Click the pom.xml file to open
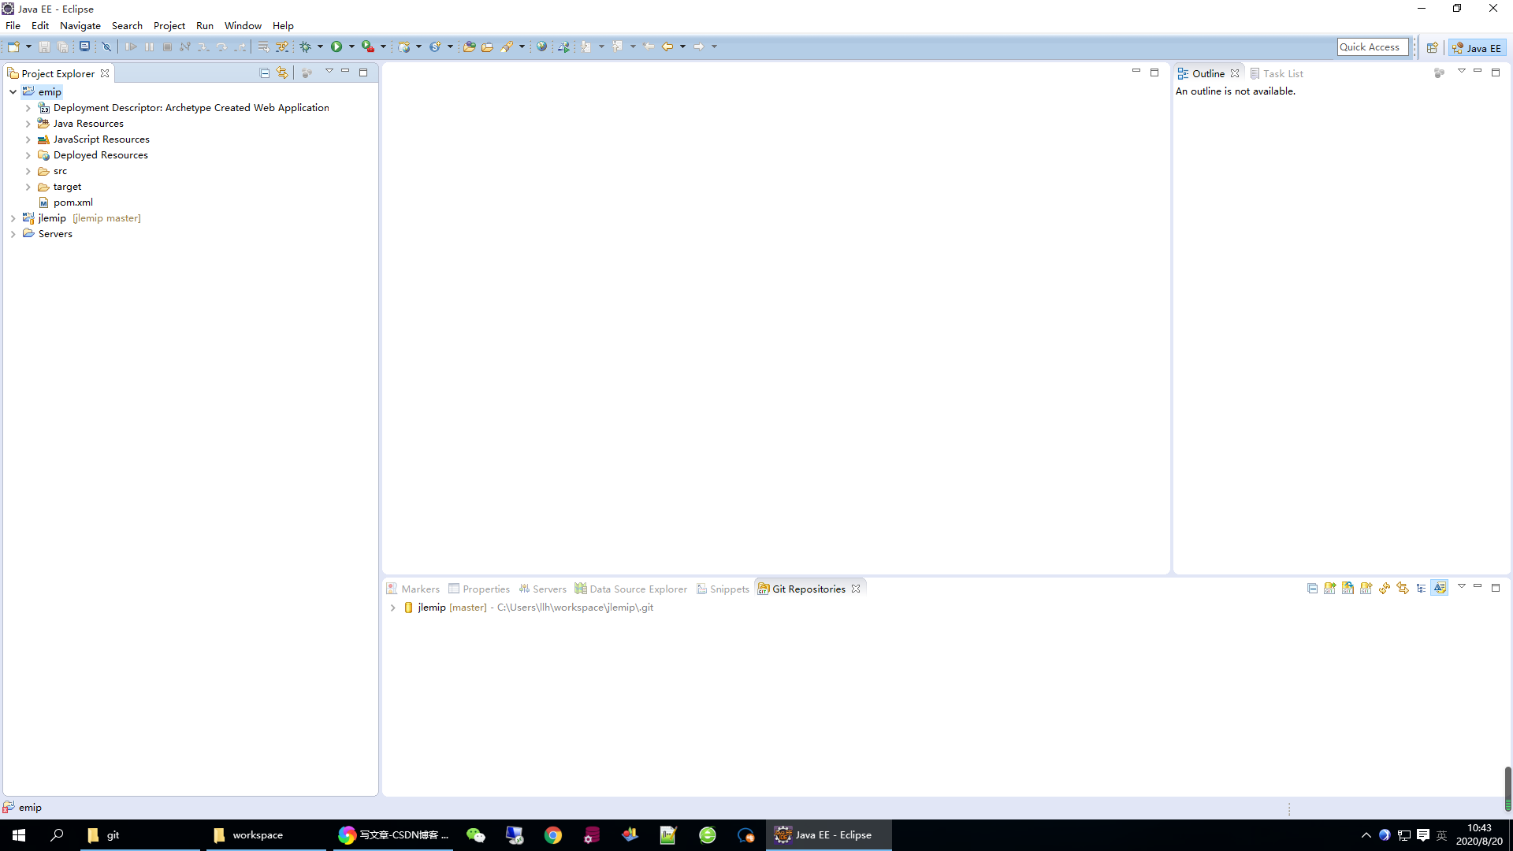This screenshot has width=1513, height=851. pos(72,202)
